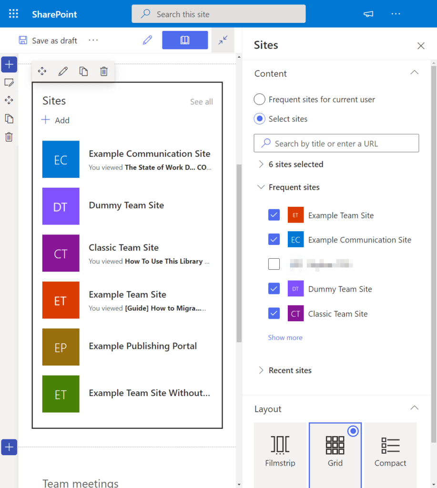Image resolution: width=437 pixels, height=488 pixels.
Task: Collapse the Frequent sites group
Action: (261, 187)
